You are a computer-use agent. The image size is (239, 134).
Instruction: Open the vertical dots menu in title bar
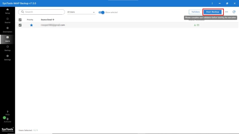pos(212,3)
